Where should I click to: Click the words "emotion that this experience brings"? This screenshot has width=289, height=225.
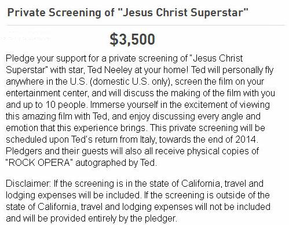(75, 128)
